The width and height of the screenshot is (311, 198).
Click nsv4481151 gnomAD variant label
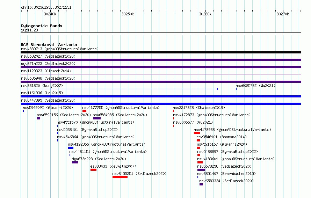click(x=108, y=152)
